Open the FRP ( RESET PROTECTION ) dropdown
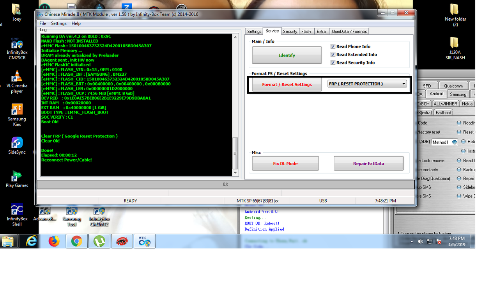The height and width of the screenshot is (281, 499). (x=367, y=84)
